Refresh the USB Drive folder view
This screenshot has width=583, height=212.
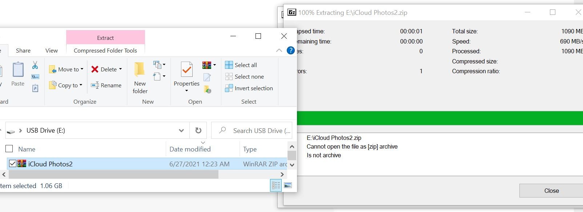tap(198, 130)
